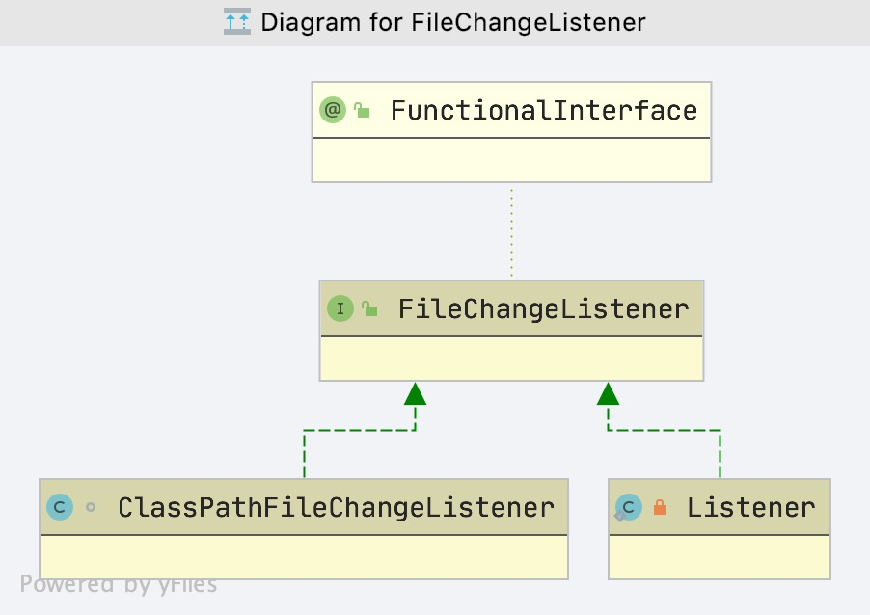This screenshot has width=870, height=615.
Task: Click the package-private dot icon beside ClassPathFileChangeListener
Action: pos(91,507)
